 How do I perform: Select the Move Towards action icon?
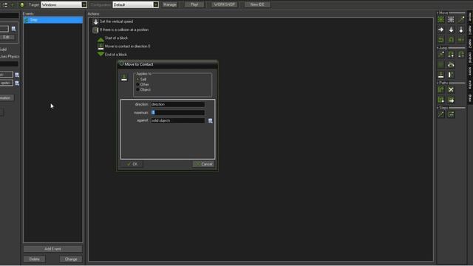[461, 20]
